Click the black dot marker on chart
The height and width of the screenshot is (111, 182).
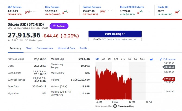132,79
